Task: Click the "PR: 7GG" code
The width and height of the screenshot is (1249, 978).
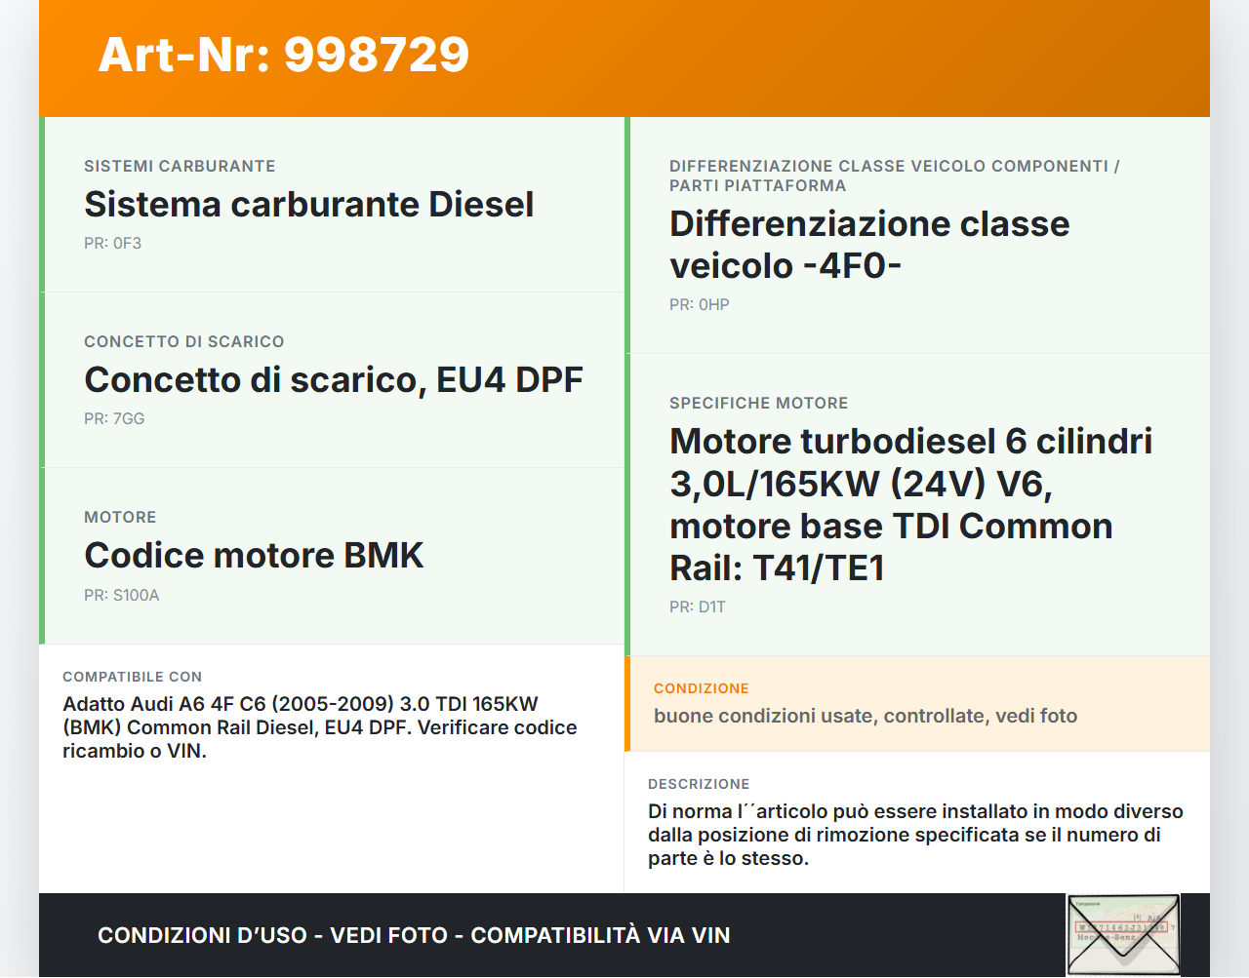Action: coord(114,419)
